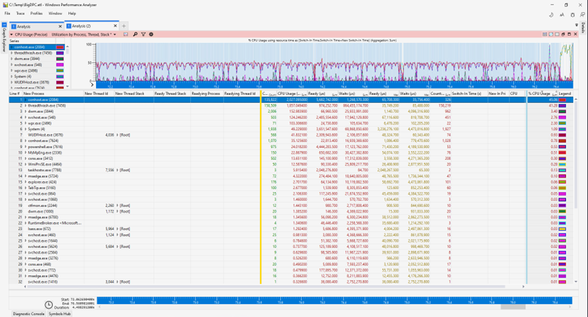
Task: Click threadthrash.exe purple swatch in Series
Action: [60, 53]
